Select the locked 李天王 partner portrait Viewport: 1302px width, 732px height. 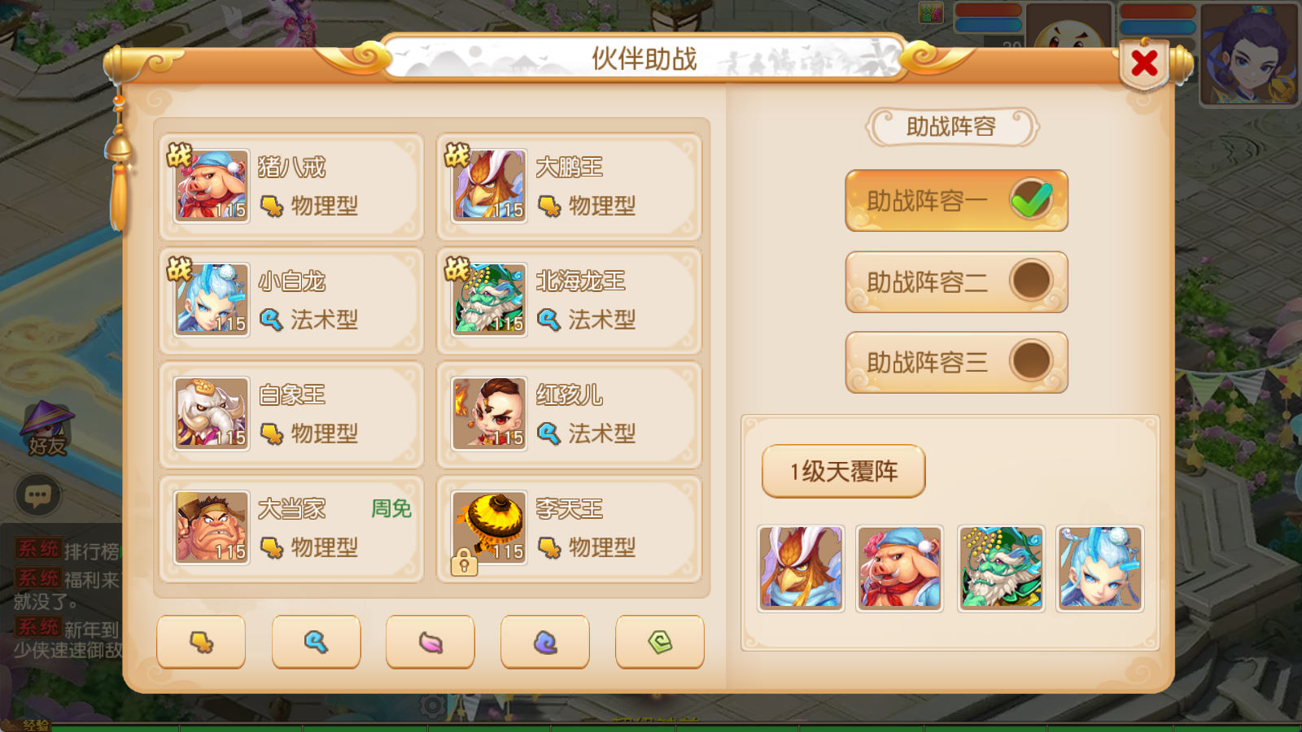[488, 529]
